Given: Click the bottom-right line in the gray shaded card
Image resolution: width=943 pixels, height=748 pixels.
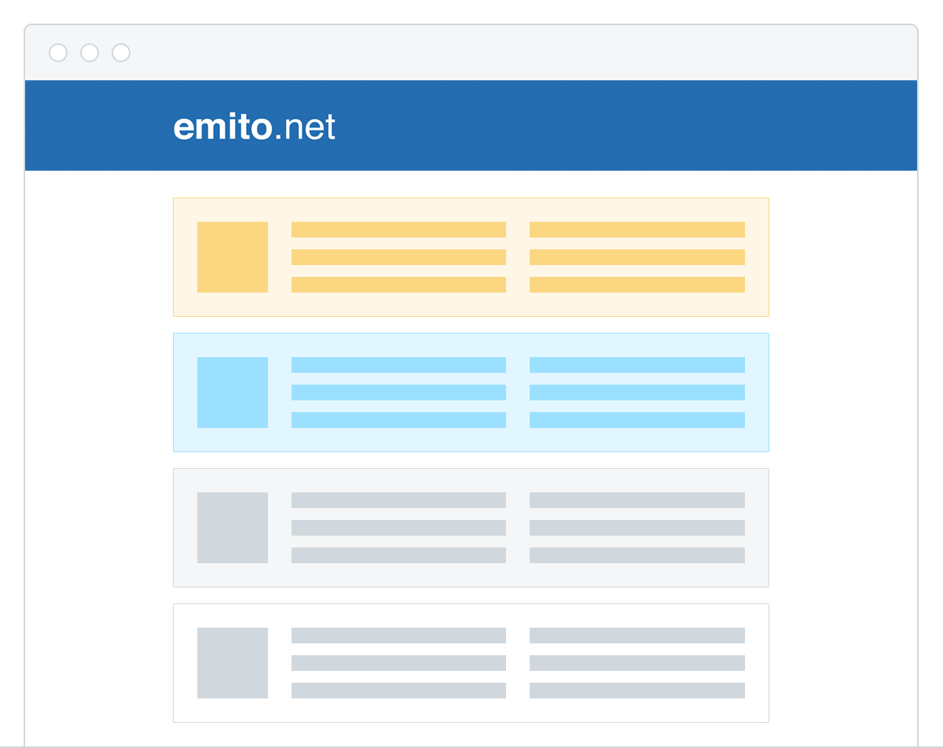Looking at the screenshot, I should tap(637, 555).
